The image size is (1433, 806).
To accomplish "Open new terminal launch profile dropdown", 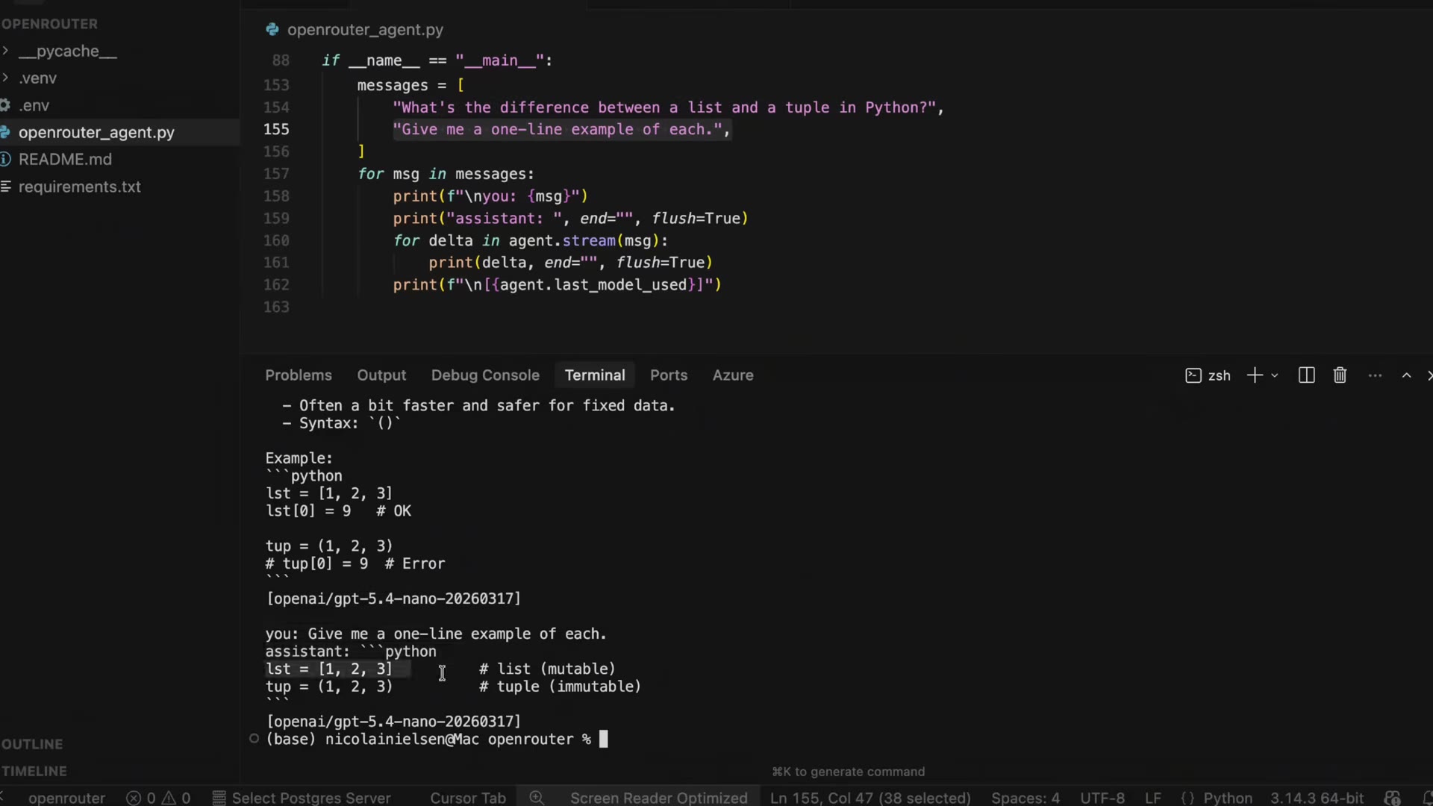I will pyautogui.click(x=1275, y=375).
